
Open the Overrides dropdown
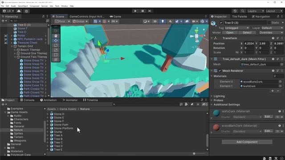click(271, 32)
